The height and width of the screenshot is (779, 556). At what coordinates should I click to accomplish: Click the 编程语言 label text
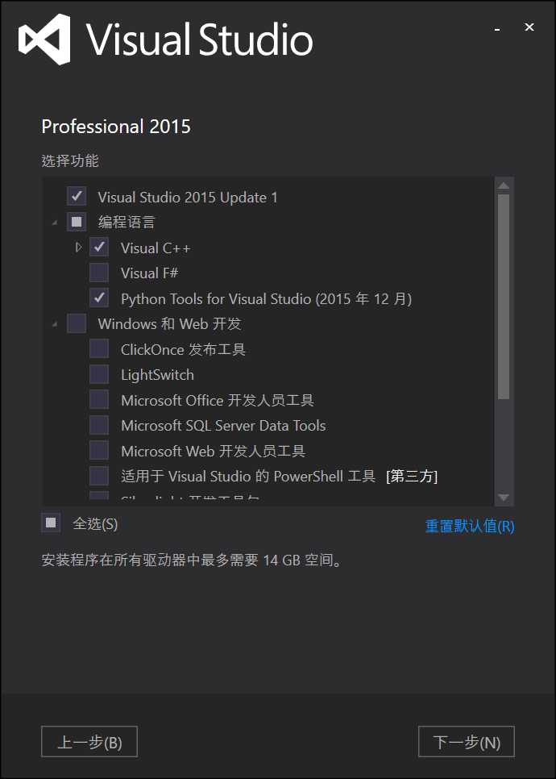pyautogui.click(x=127, y=222)
